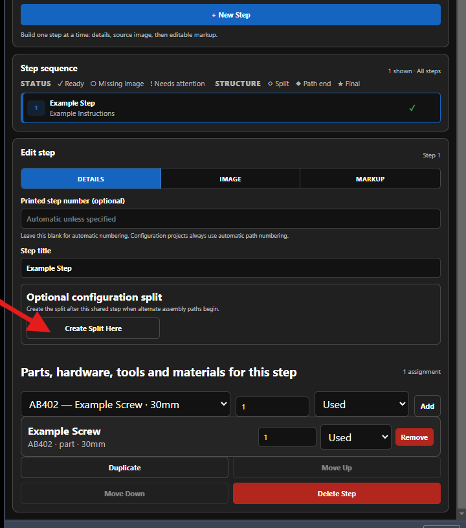This screenshot has width=466, height=528.
Task: Click the Move Down button
Action: 124,494
